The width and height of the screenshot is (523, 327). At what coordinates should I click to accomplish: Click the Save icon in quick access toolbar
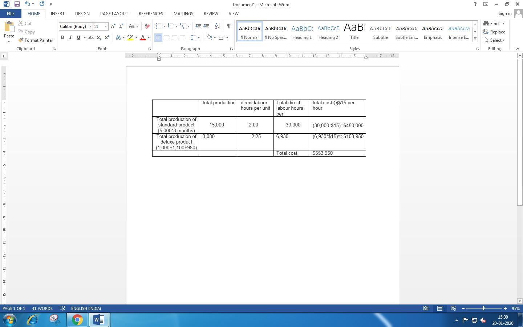point(17,4)
